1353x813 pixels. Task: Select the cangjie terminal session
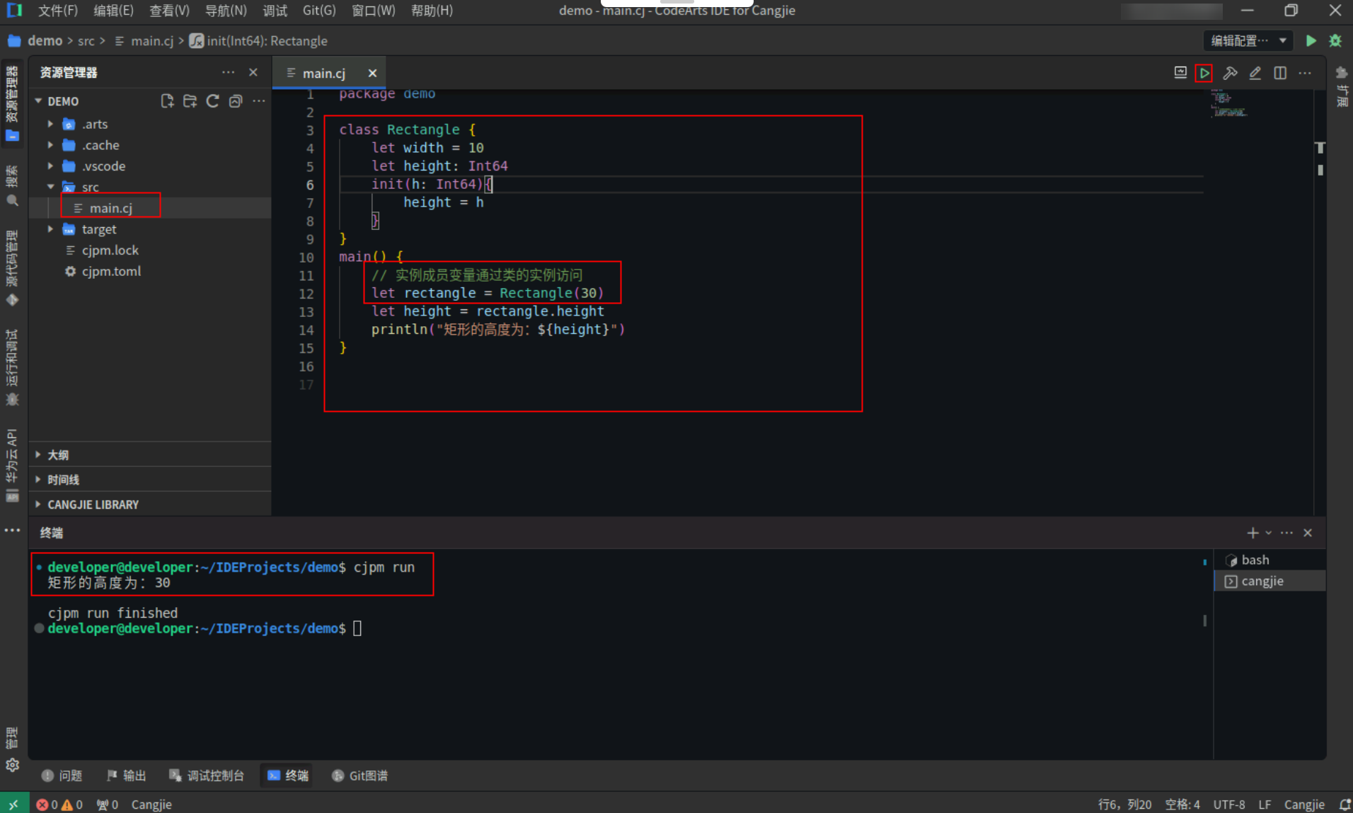pos(1269,581)
